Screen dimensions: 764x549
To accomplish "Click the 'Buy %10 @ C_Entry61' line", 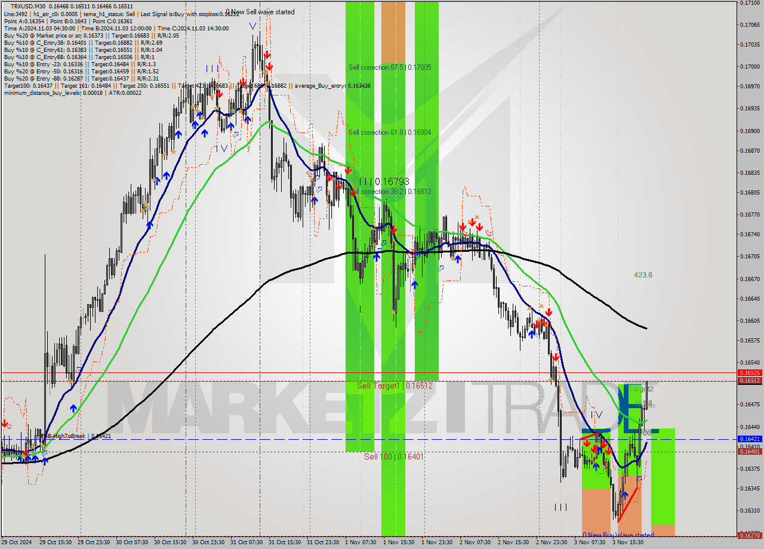I will click(83, 50).
